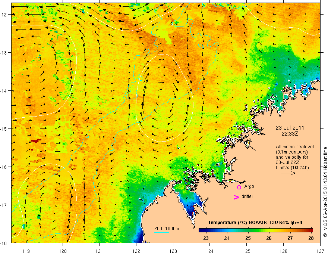Click the IMOS copyright timestamp text
Image resolution: width=328 pixels, height=254 pixels.
coord(325,192)
